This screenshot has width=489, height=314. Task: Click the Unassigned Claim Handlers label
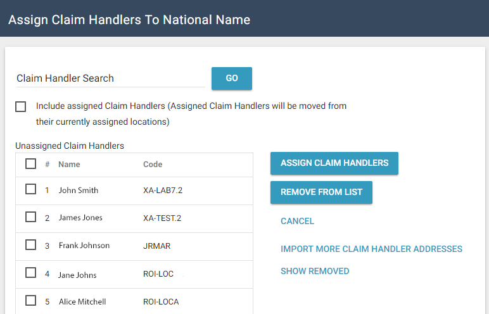[x=70, y=146]
